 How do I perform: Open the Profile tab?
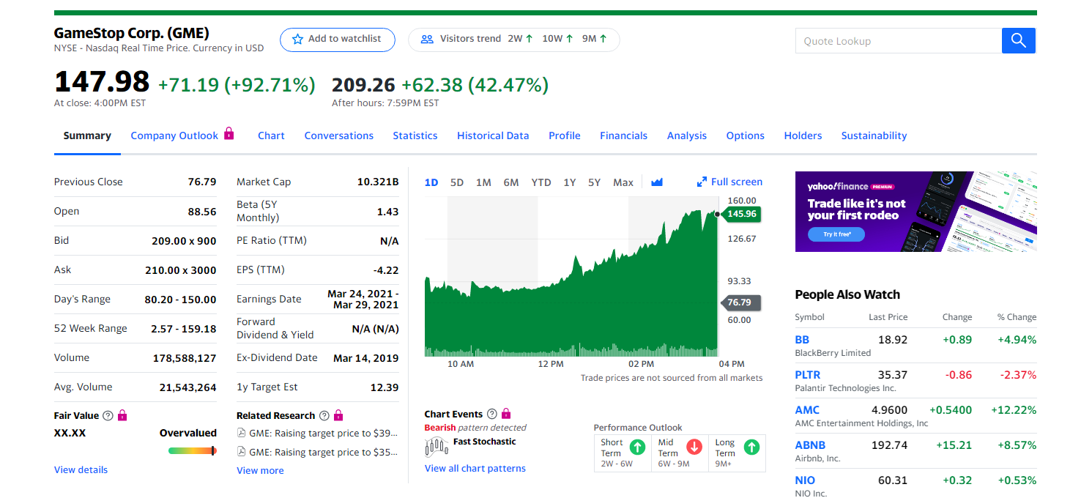click(565, 135)
